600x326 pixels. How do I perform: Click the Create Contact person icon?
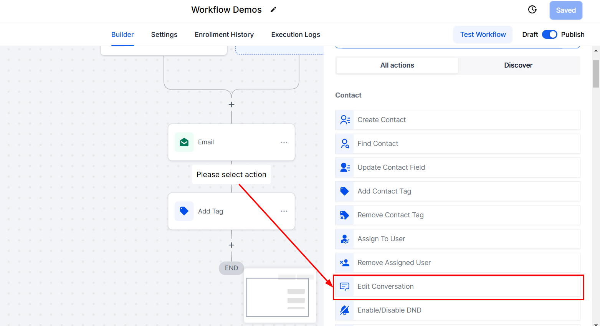tap(345, 120)
